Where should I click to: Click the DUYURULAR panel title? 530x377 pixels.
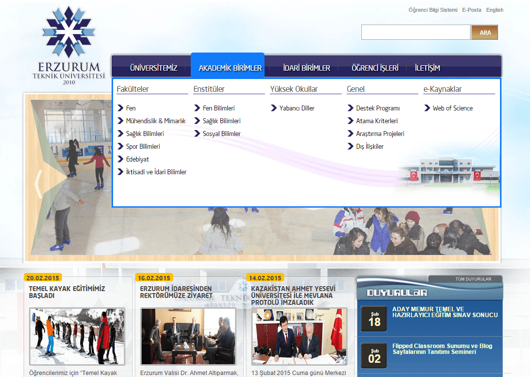click(x=397, y=293)
